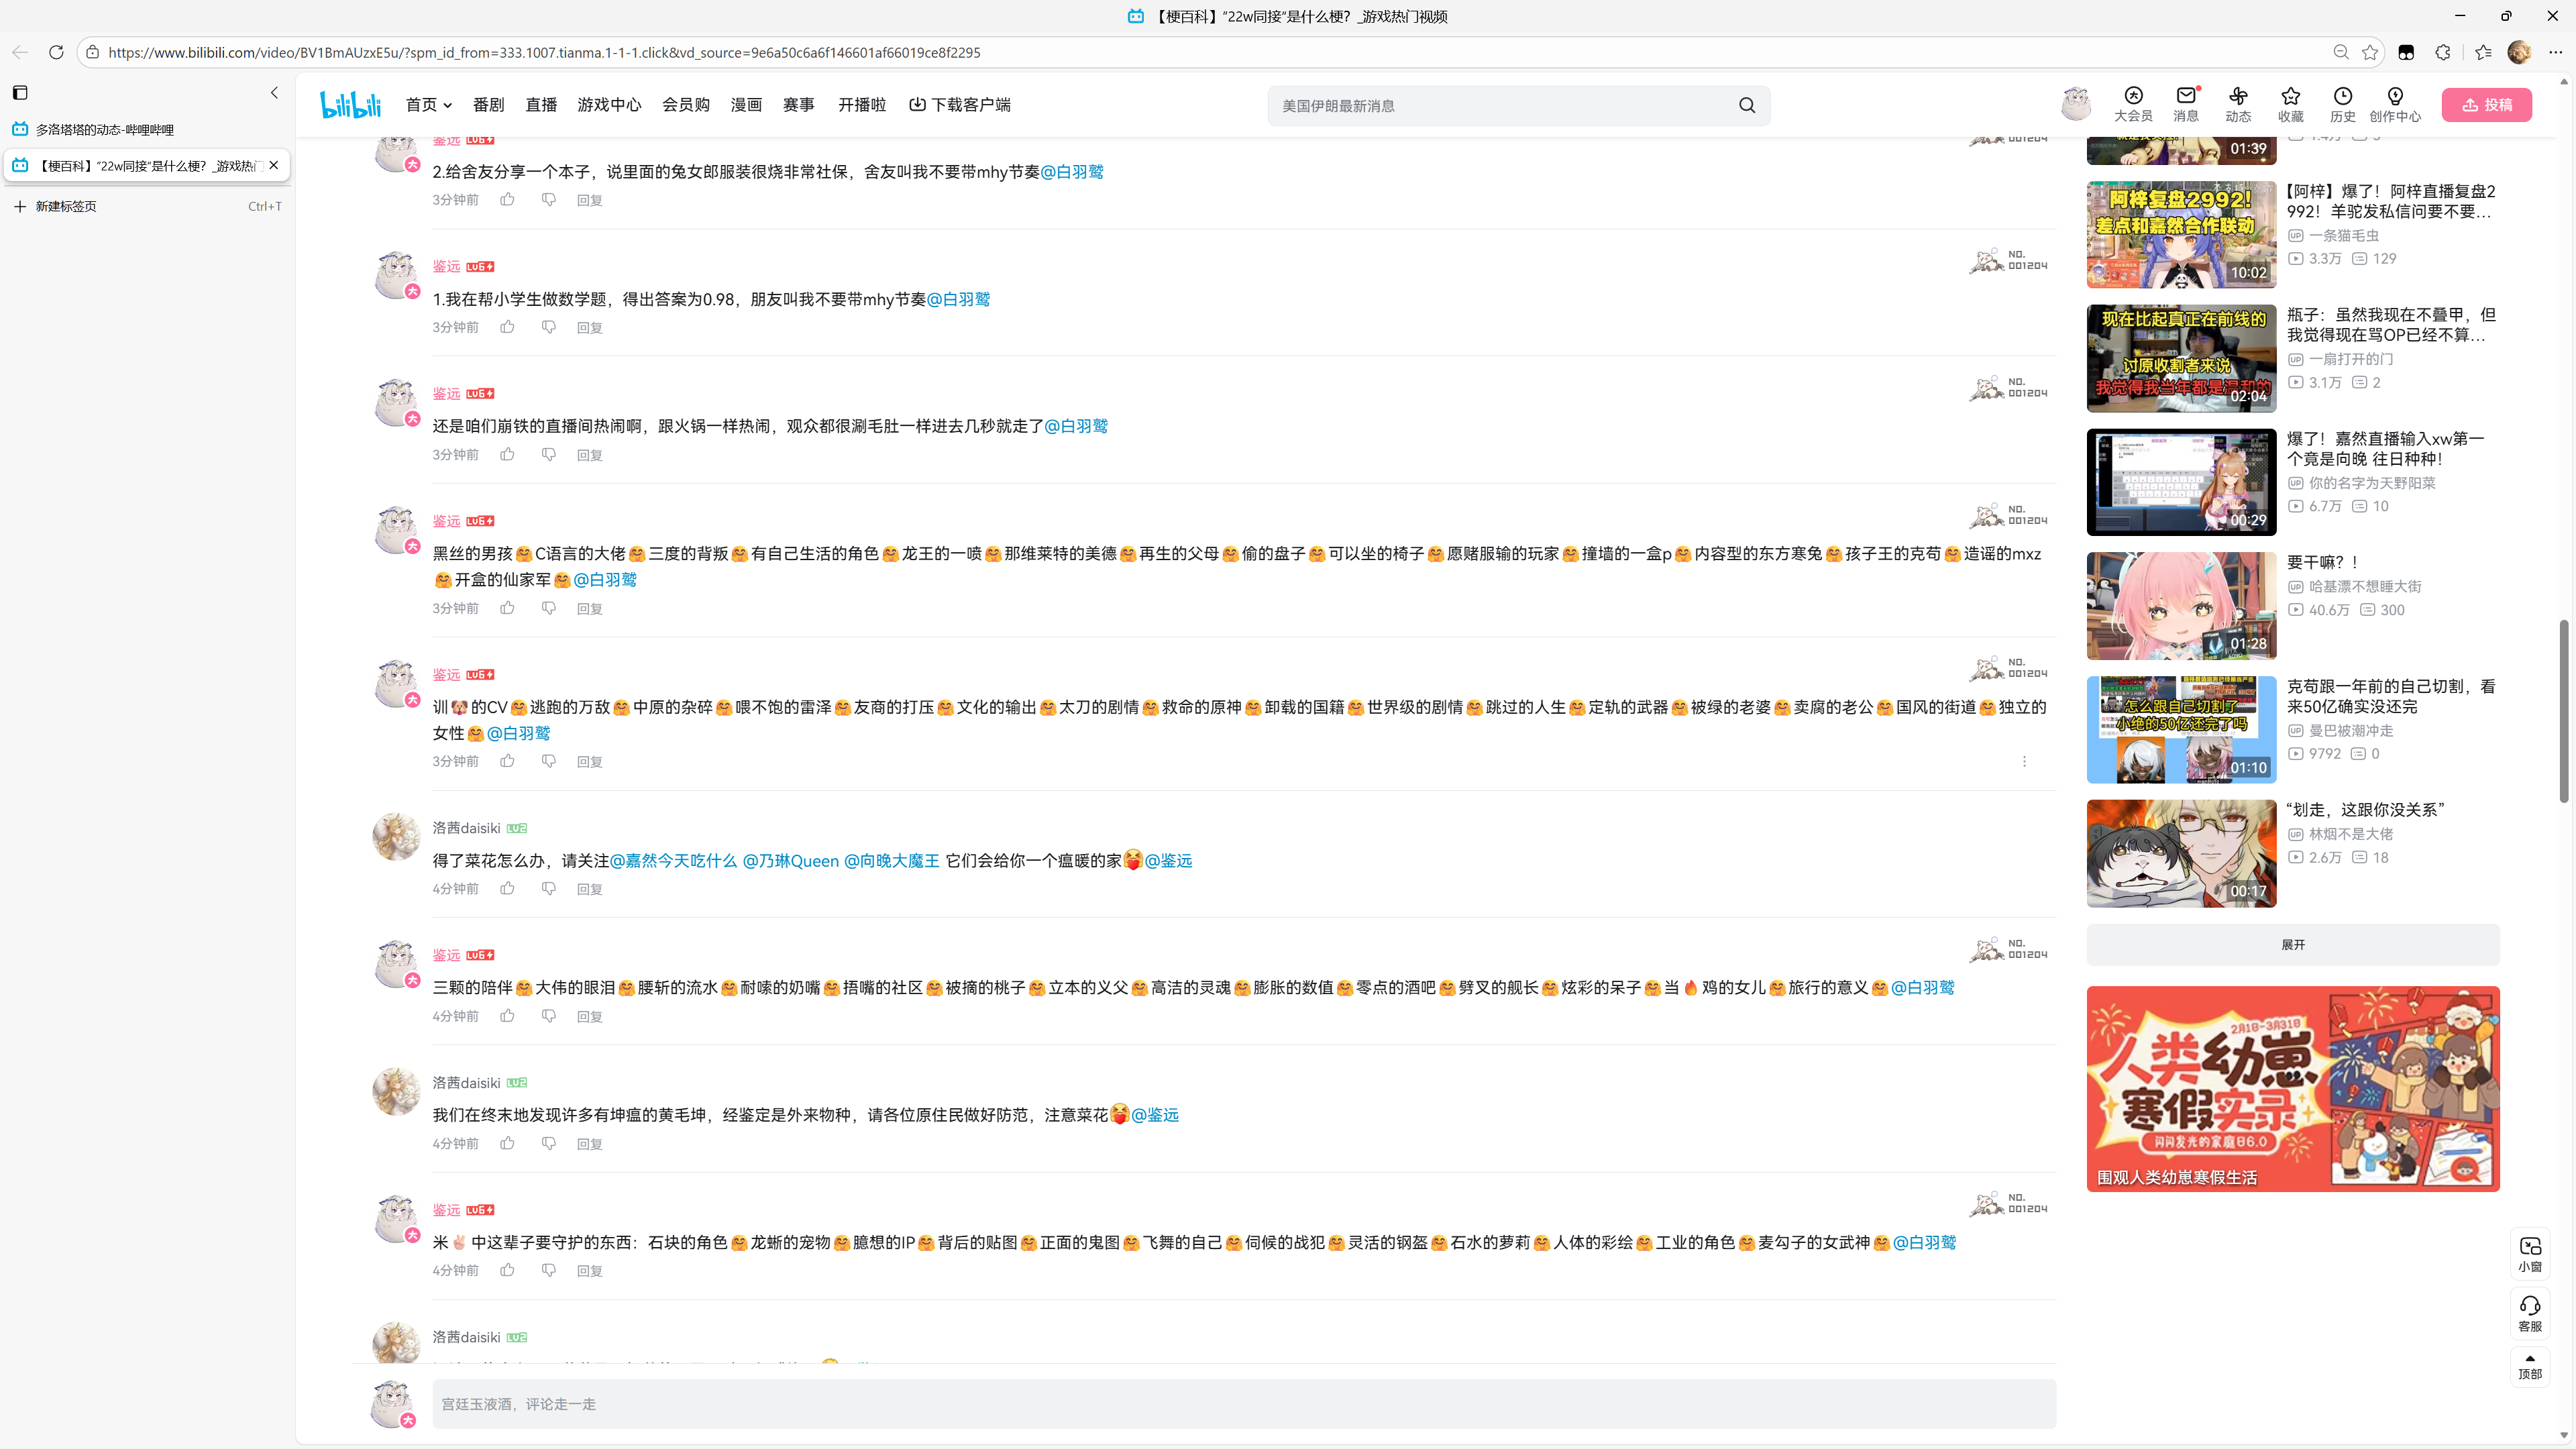Click the @白羽鹫 mention in the mhy节奏 comment
Viewport: 2576px width, 1449px height.
(1071, 172)
